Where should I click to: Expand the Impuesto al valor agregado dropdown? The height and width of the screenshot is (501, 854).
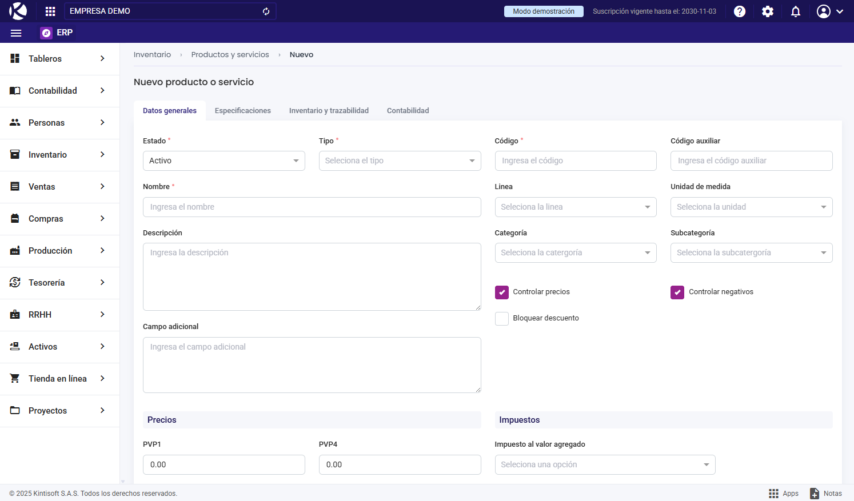coord(605,465)
